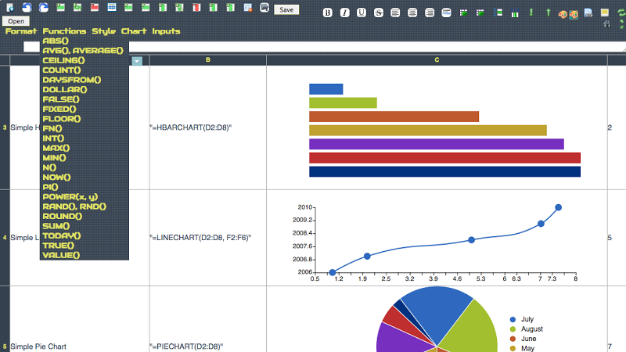626x352 pixels.
Task: Click the red delete row icon
Action: 94,7
